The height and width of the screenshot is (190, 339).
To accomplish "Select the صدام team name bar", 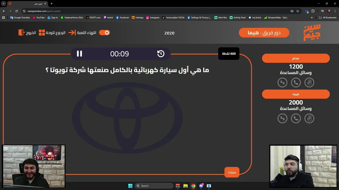I will pyautogui.click(x=296, y=58).
